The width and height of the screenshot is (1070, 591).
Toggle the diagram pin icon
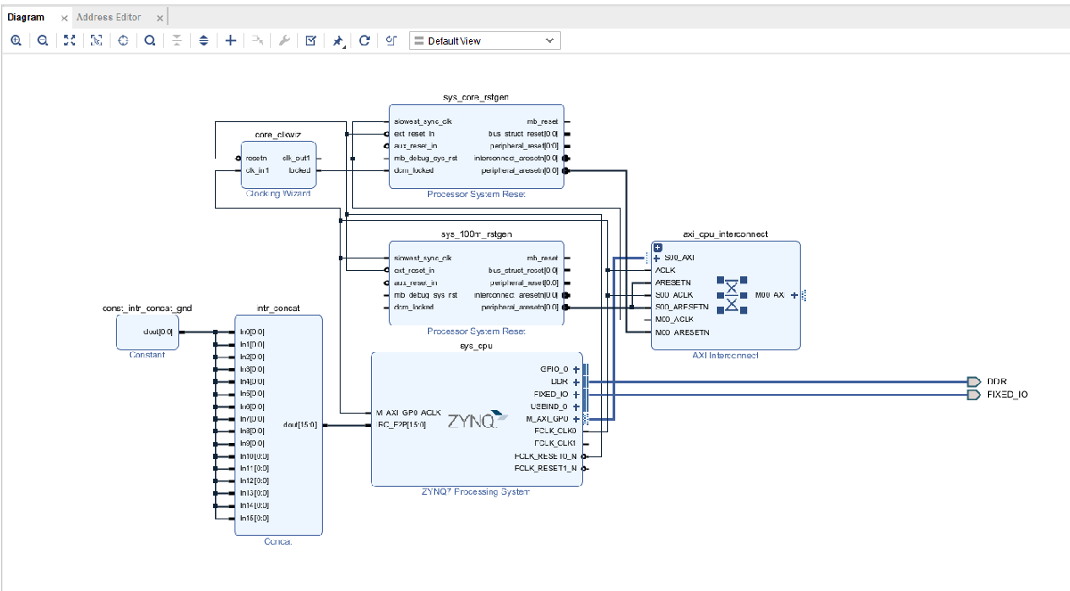point(337,40)
